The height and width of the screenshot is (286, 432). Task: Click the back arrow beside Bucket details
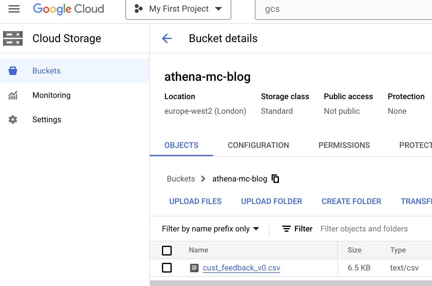pyautogui.click(x=167, y=38)
